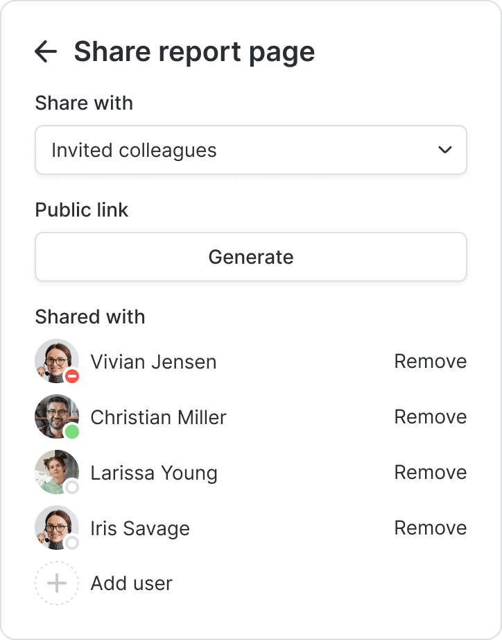Click Vivian Jensen's avatar photo
The width and height of the screenshot is (502, 640).
tap(55, 360)
